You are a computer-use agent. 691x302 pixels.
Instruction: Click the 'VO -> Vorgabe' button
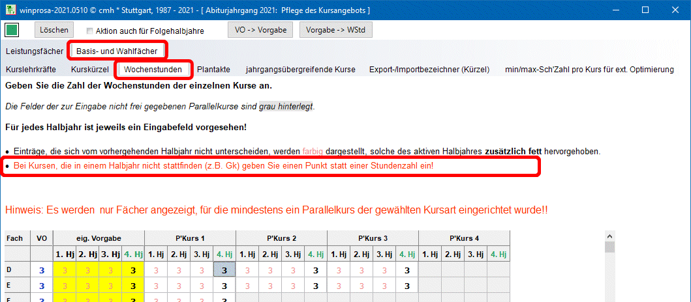click(x=260, y=30)
